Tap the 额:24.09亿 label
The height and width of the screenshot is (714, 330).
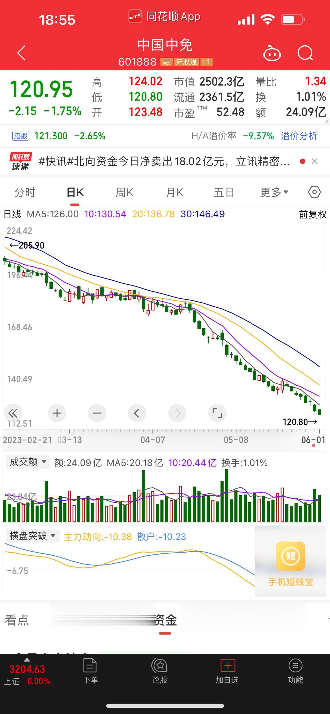[78, 463]
